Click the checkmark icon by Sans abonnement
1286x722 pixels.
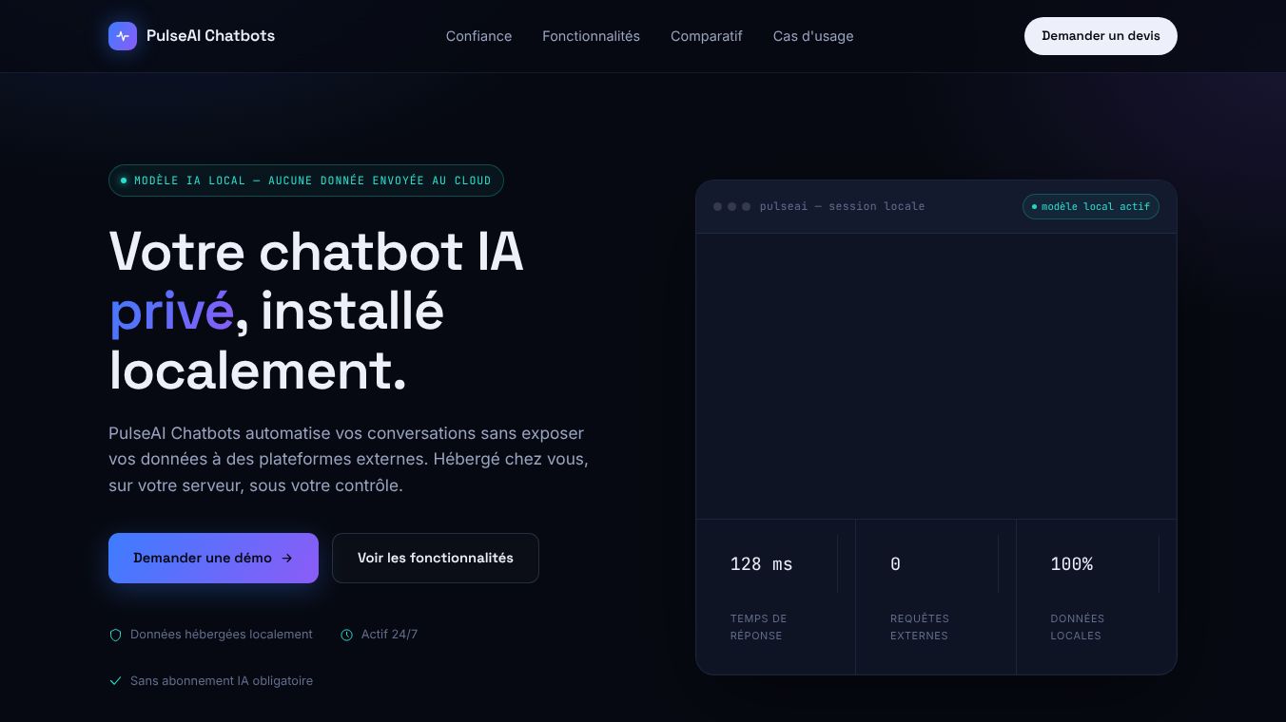(116, 681)
